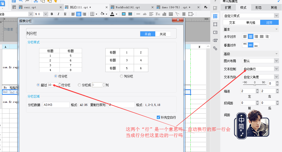Click the italic formatting icon
The width and height of the screenshot is (282, 152).
[x=58, y=14]
